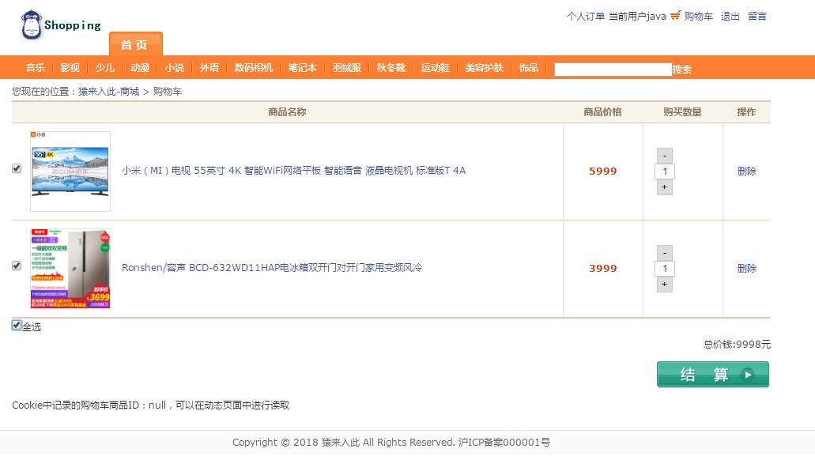The image size is (815, 460).
Task: Switch to the 首页 tab
Action: (x=135, y=45)
